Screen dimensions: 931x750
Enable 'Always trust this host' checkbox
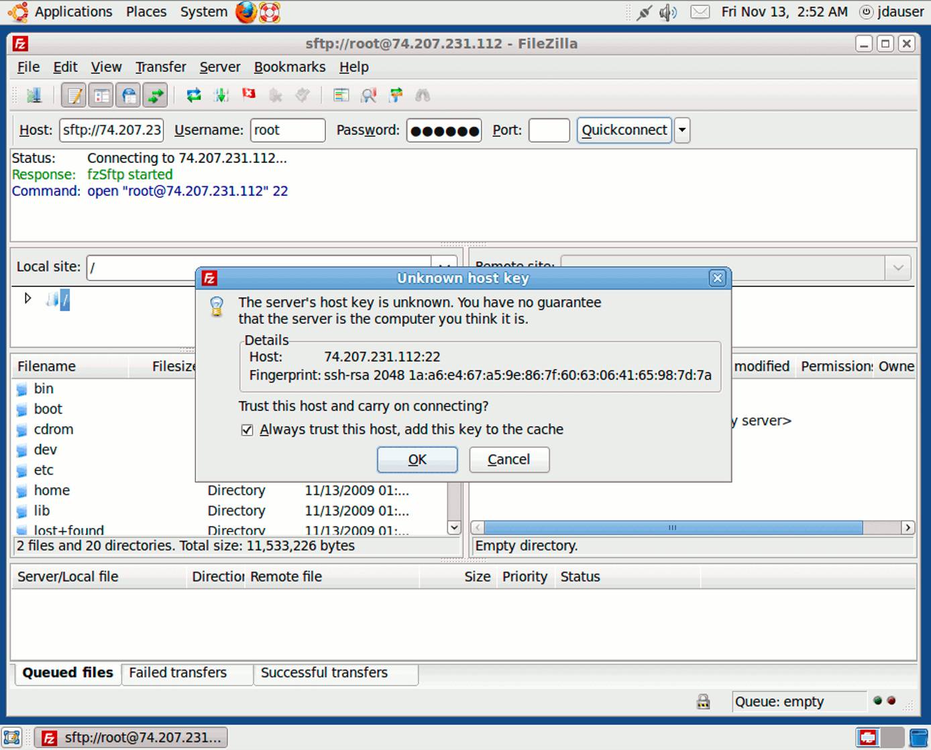tap(248, 430)
